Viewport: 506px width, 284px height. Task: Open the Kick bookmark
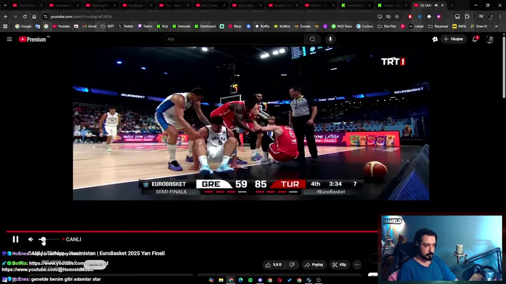coord(162,26)
